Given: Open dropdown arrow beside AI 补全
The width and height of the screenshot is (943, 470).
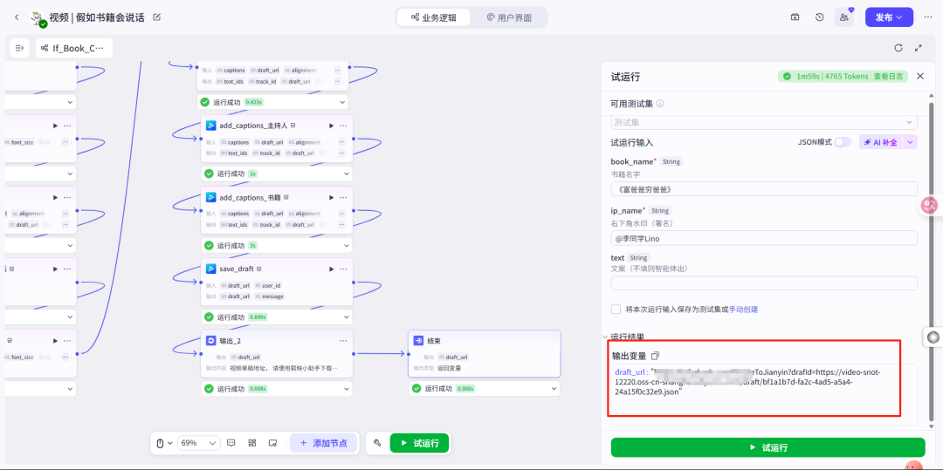Looking at the screenshot, I should click(910, 142).
